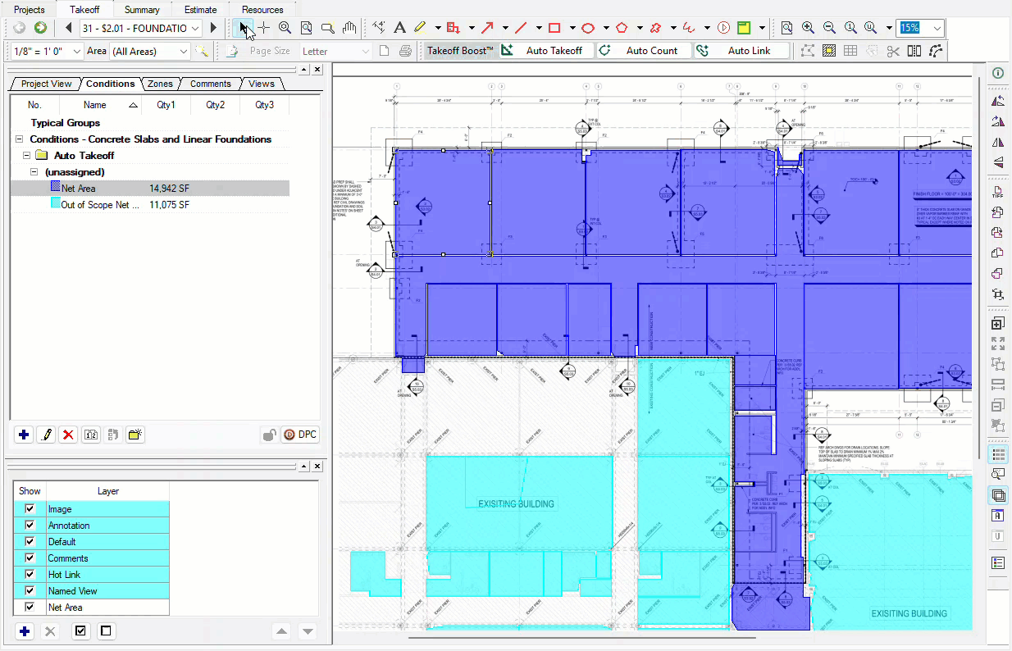Select the yellow highlighter tool
This screenshot has height=651, width=1012.
pyautogui.click(x=420, y=28)
